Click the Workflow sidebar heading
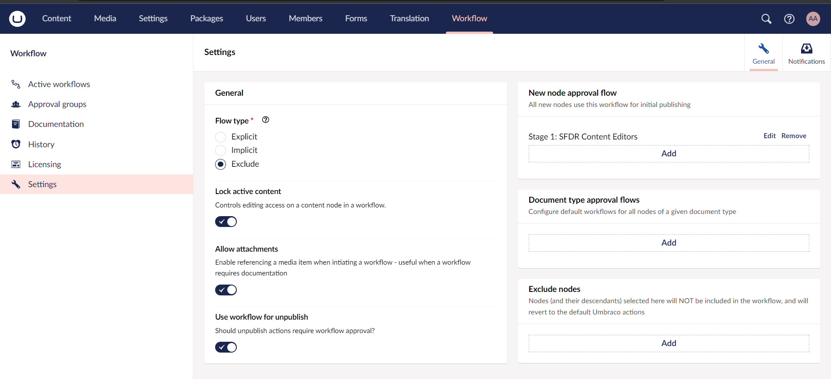This screenshot has width=831, height=379. click(x=28, y=53)
